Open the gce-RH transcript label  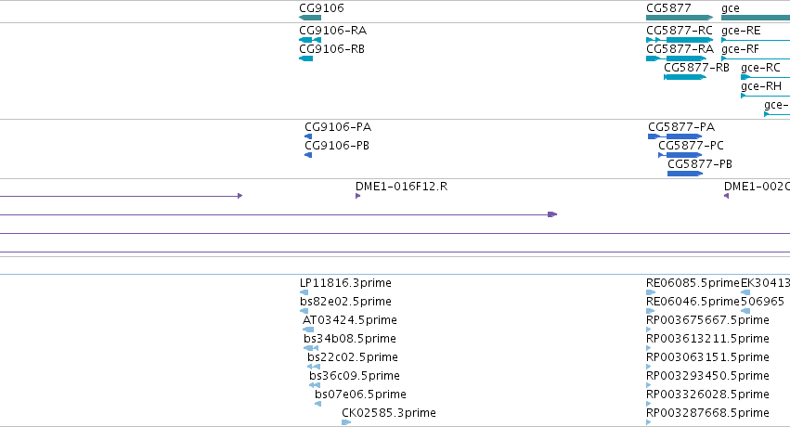761,86
